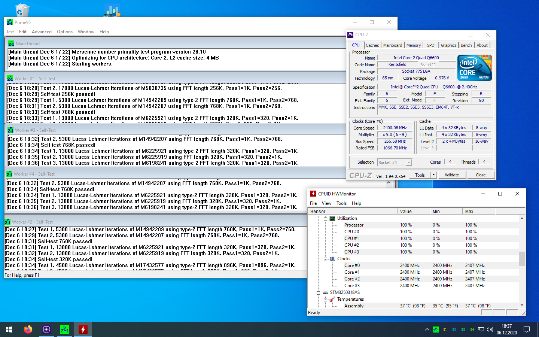
Task: Switch to Prime95 via taskbar icon
Action: [x=65, y=330]
